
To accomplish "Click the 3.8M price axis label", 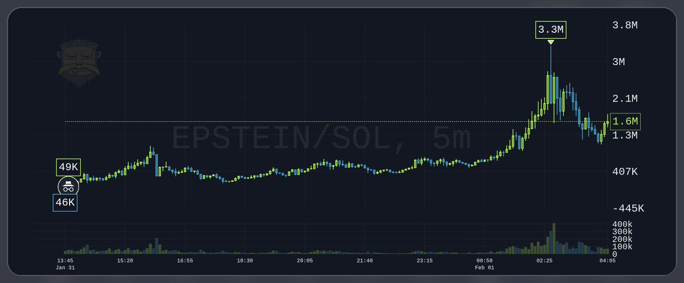I will [x=624, y=25].
